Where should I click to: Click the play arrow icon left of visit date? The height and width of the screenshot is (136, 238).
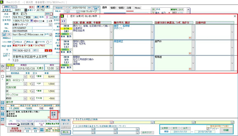[x=2, y=66]
